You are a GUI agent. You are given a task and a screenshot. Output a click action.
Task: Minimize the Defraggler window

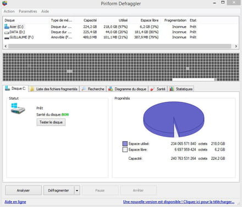click(215, 3)
